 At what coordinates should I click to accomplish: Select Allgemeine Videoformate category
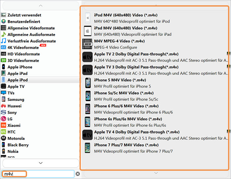(31, 28)
